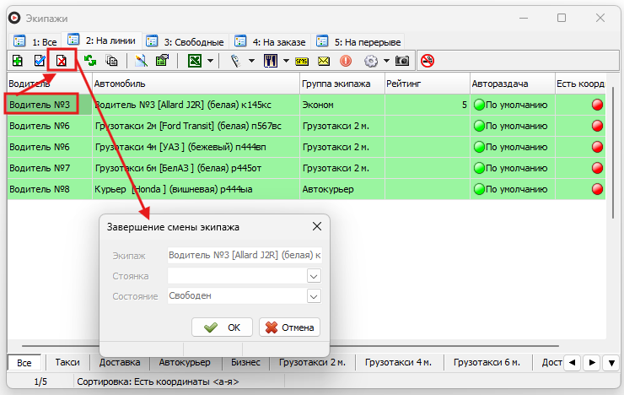
Task: Click the copy documents toolbar icon
Action: [111, 61]
